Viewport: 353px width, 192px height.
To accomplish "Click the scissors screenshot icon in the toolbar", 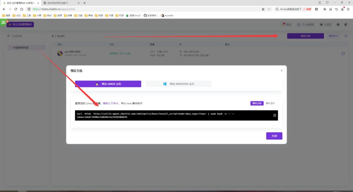I will (x=331, y=9).
